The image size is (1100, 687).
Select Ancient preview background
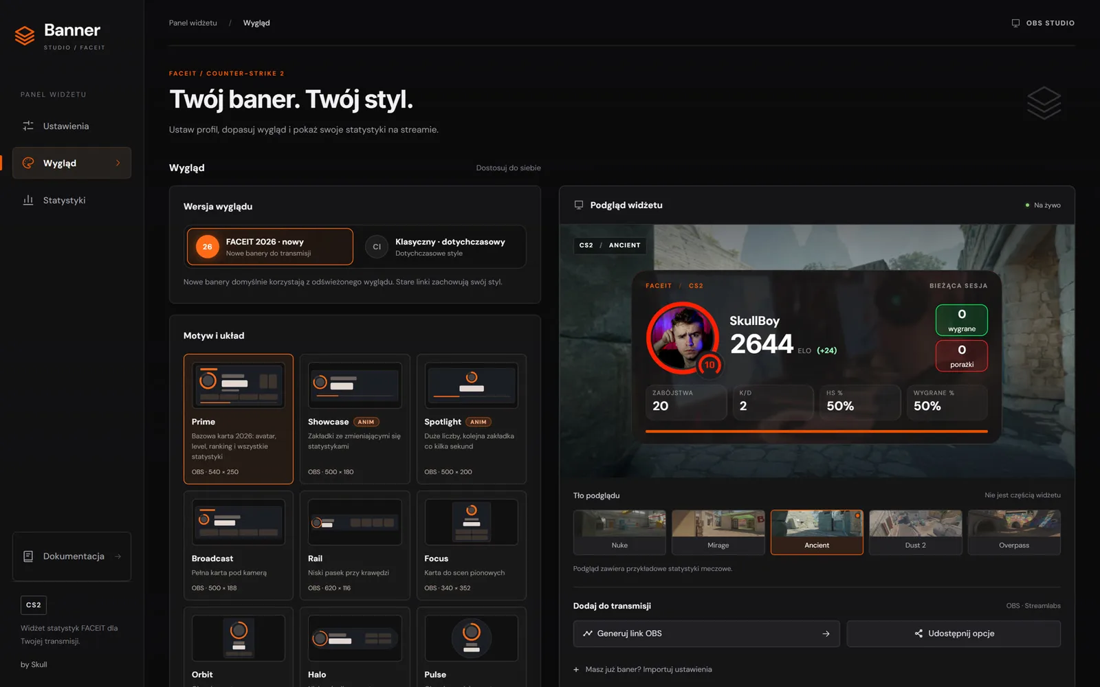tap(817, 532)
